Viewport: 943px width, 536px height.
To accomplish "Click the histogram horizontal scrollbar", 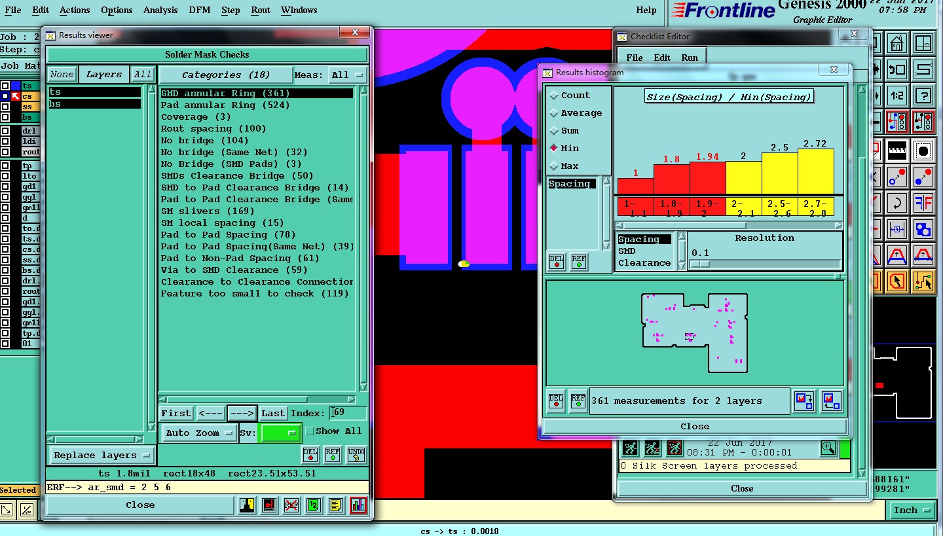I will (x=730, y=225).
